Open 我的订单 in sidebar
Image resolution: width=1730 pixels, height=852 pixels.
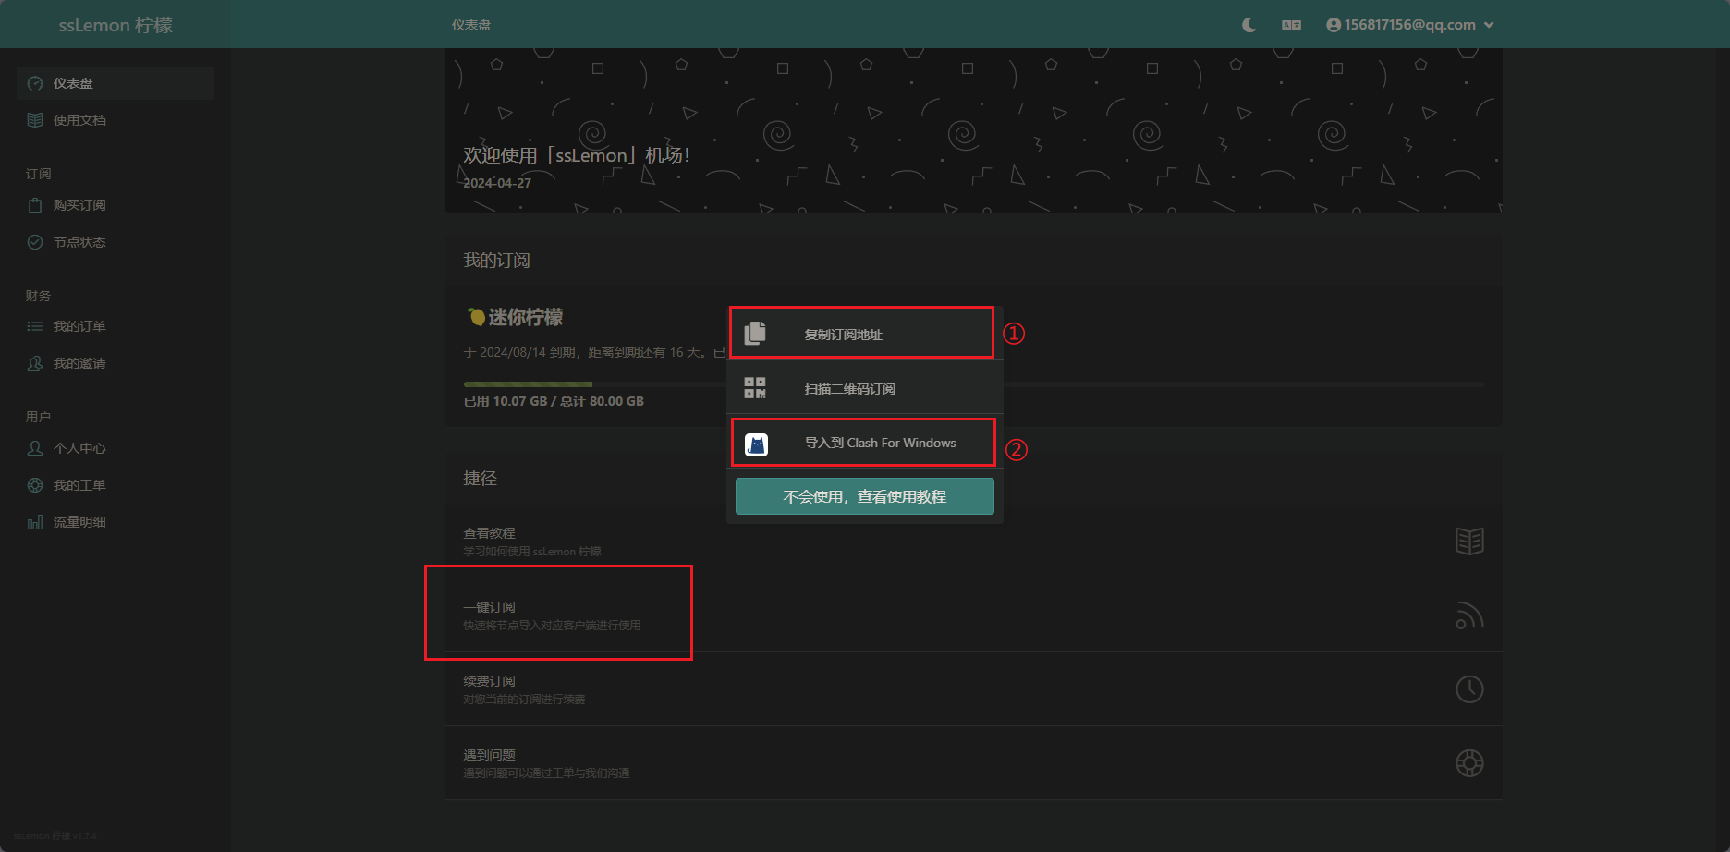[x=116, y=326]
